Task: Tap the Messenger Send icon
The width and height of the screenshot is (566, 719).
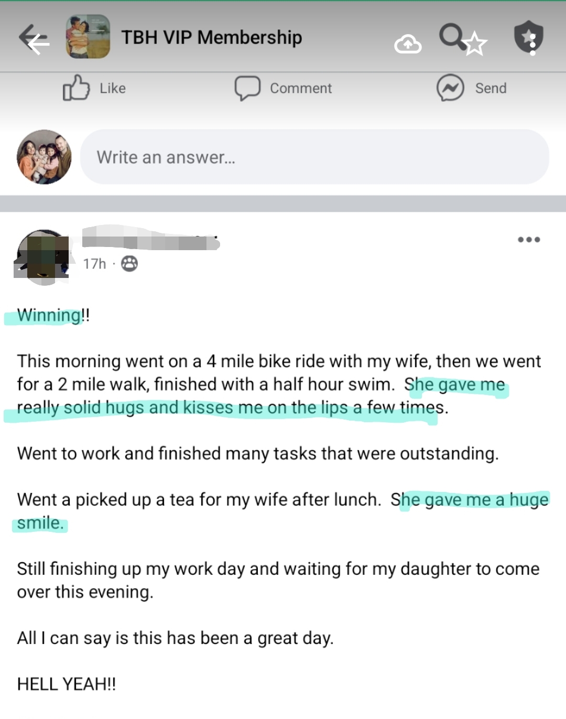Action: [450, 88]
